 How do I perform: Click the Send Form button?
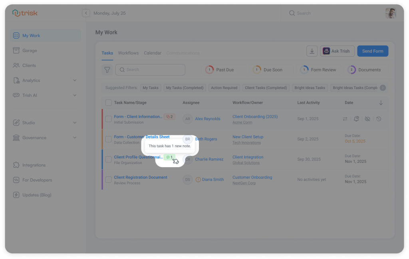[372, 51]
